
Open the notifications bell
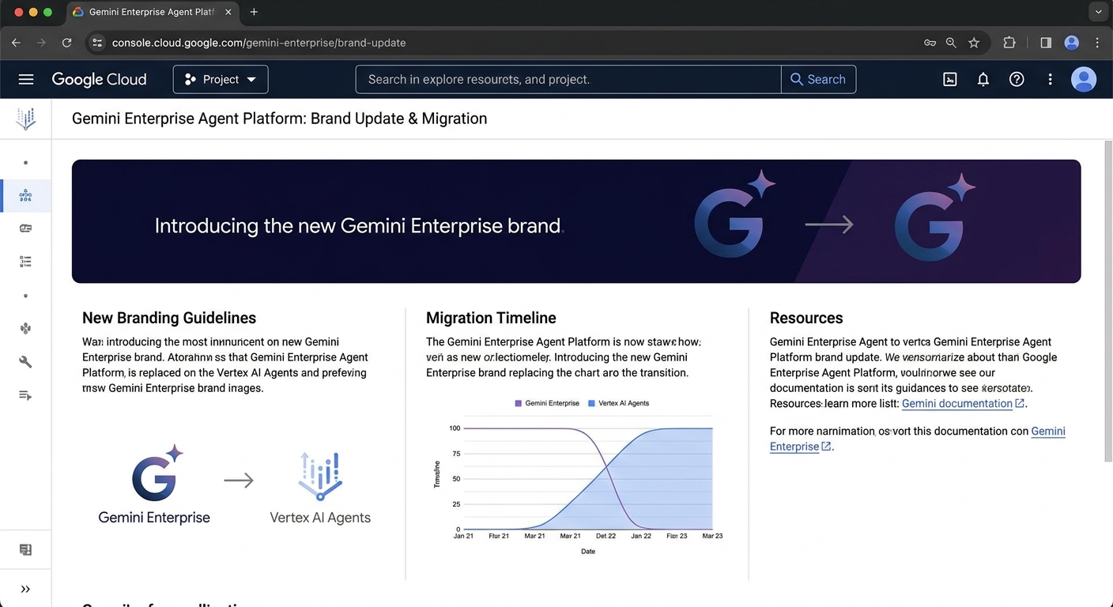click(983, 79)
